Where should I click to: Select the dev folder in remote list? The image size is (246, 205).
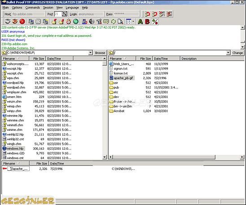click(x=114, y=97)
